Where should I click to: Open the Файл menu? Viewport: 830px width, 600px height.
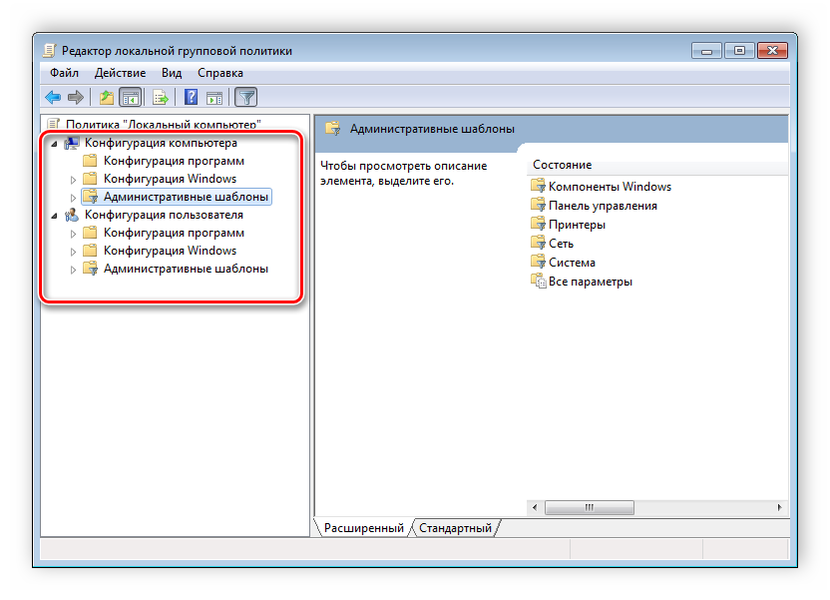(x=64, y=73)
